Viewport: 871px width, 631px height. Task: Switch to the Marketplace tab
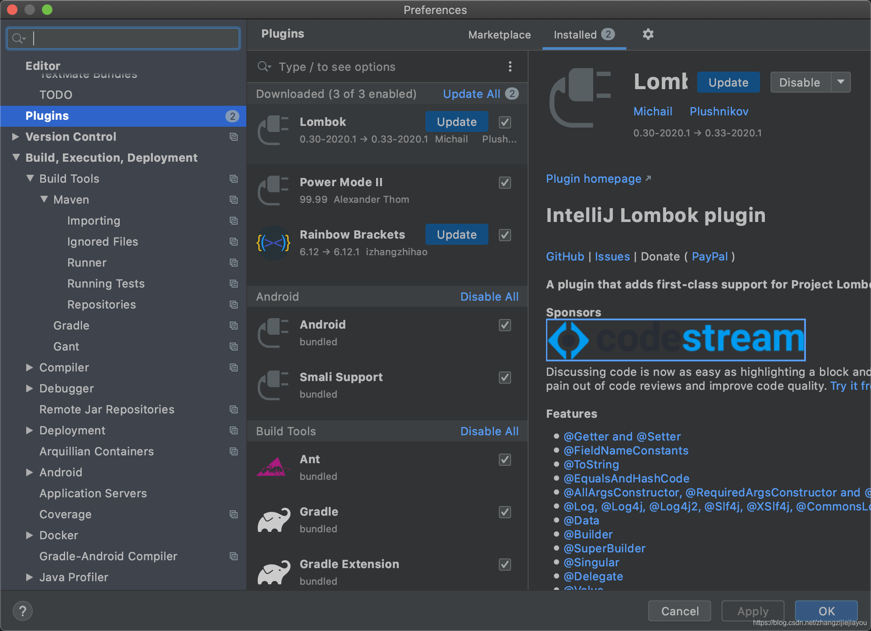coord(499,35)
